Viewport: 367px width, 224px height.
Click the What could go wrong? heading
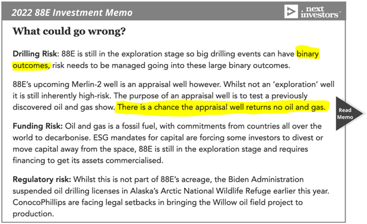[69, 31]
